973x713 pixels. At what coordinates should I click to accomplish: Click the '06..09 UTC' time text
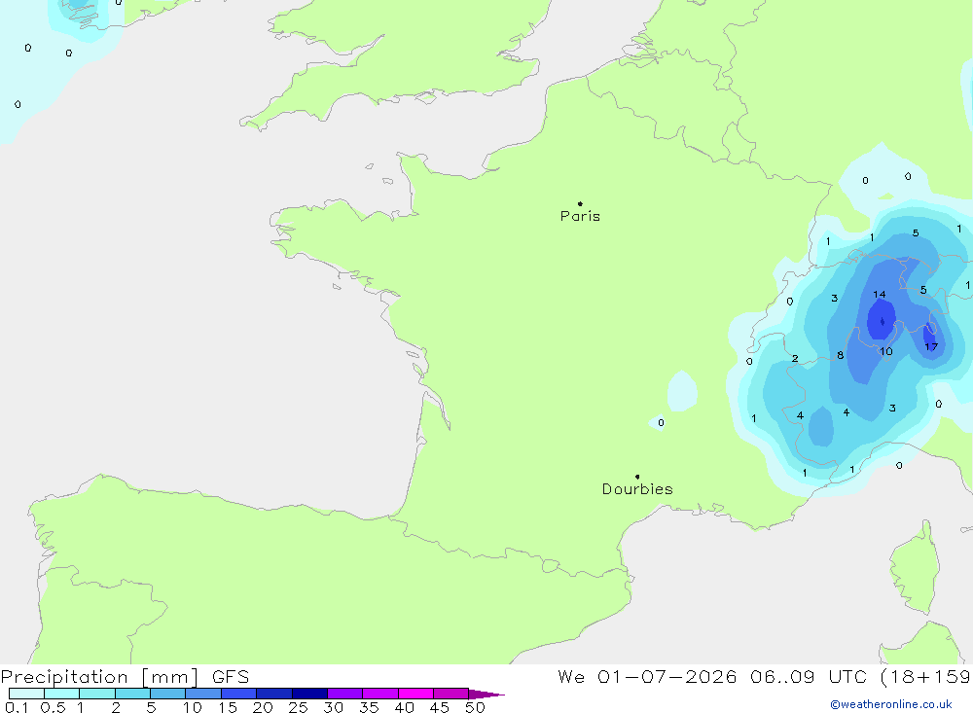point(808,676)
